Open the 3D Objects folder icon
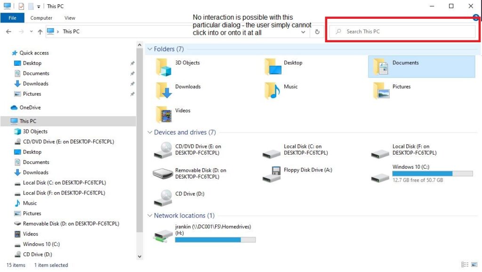Image resolution: width=482 pixels, height=272 pixels. tap(164, 67)
